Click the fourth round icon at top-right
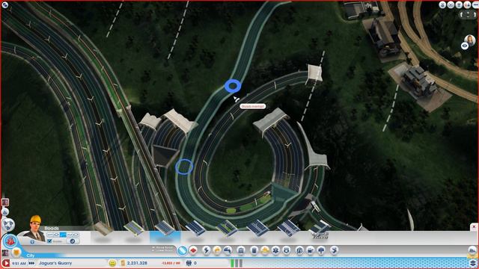479x269 pixels. coord(467,4)
